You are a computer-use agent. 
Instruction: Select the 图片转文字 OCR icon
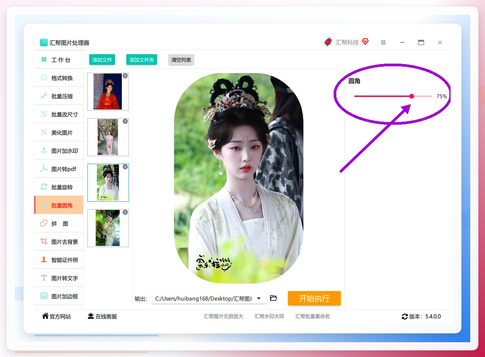(x=44, y=278)
